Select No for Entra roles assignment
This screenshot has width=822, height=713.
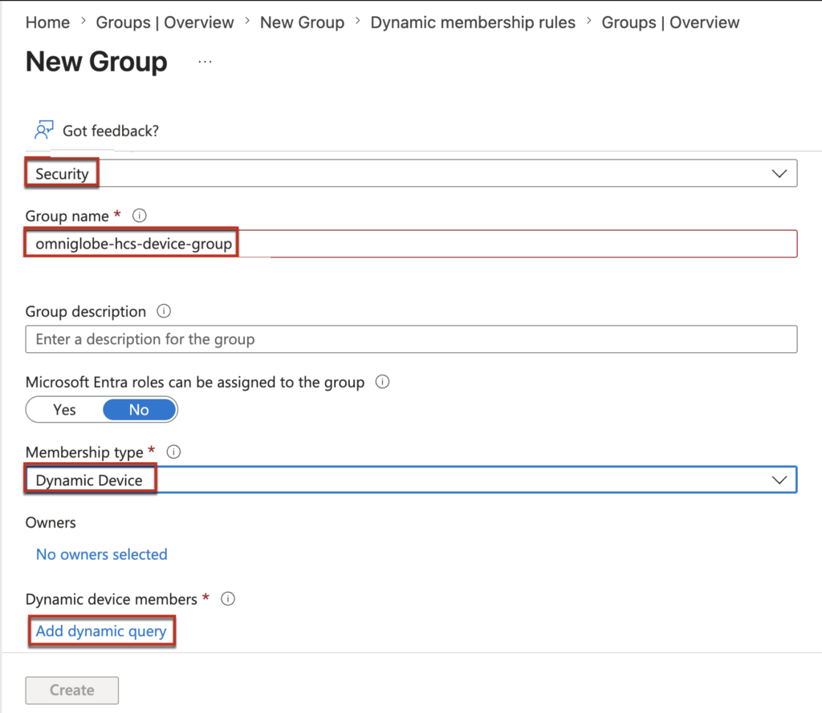click(139, 410)
